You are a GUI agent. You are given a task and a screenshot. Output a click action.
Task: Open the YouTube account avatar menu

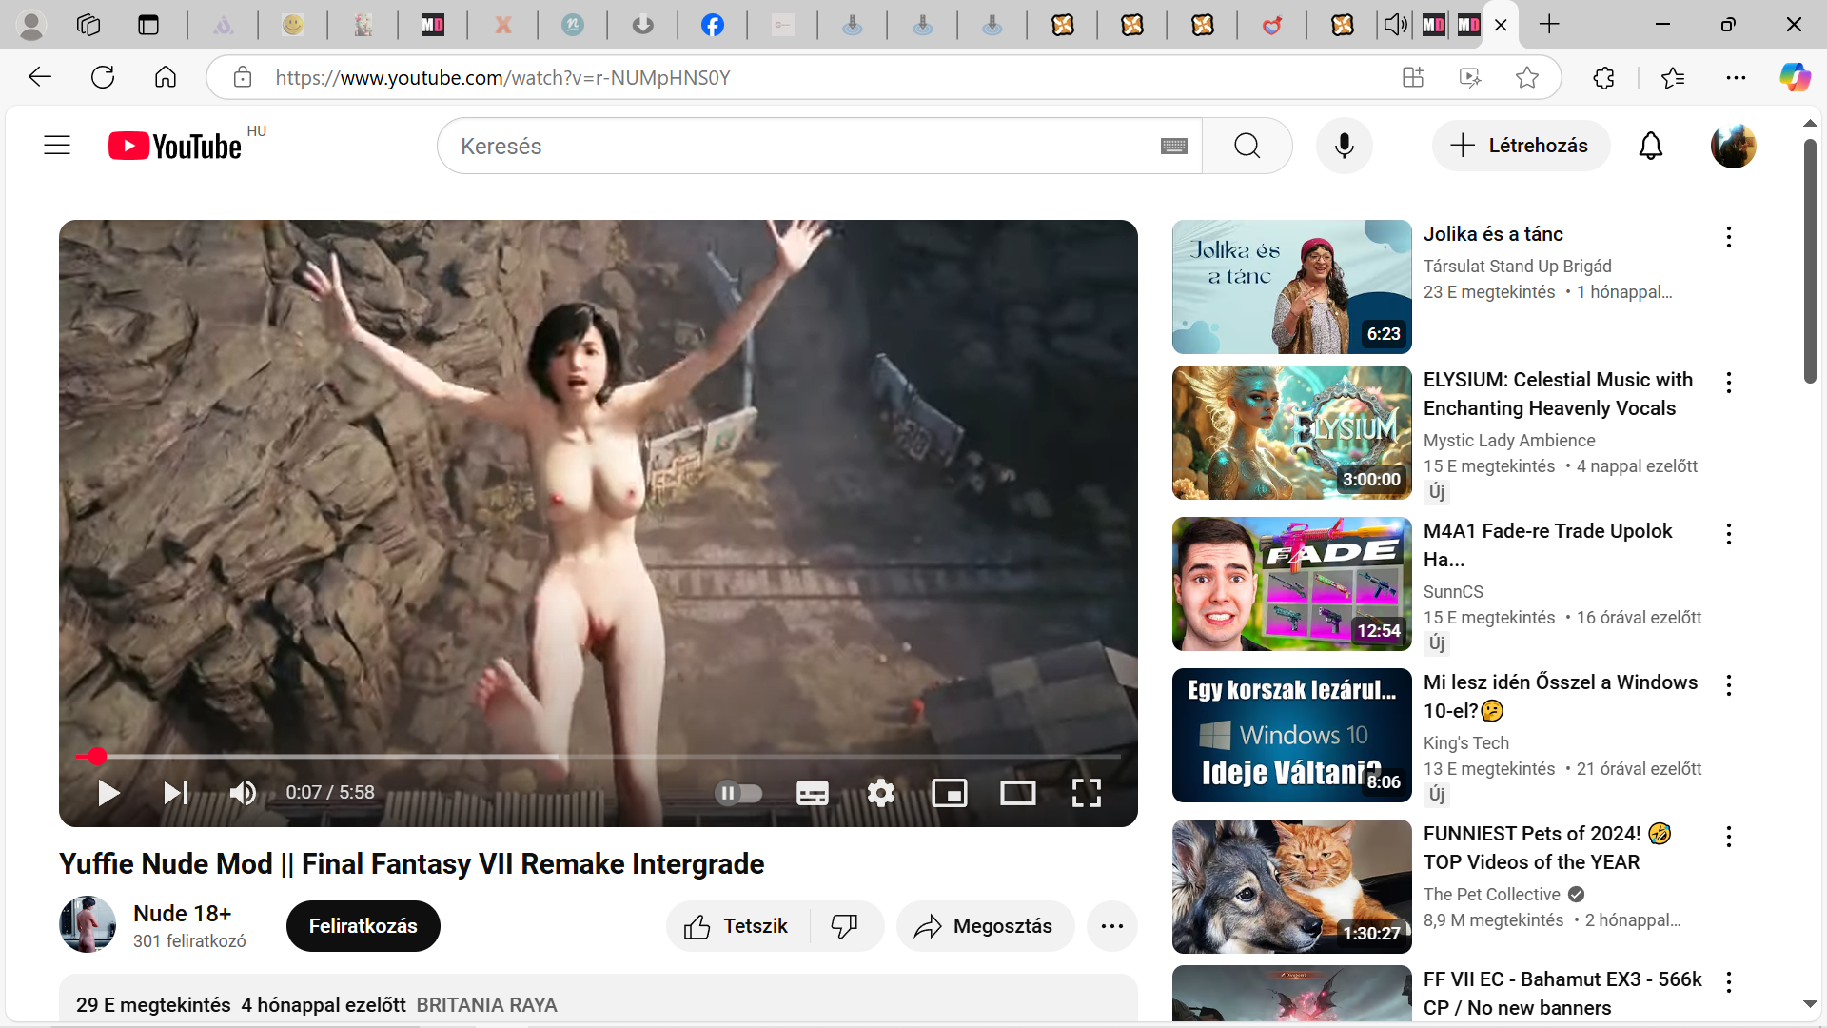[1733, 146]
